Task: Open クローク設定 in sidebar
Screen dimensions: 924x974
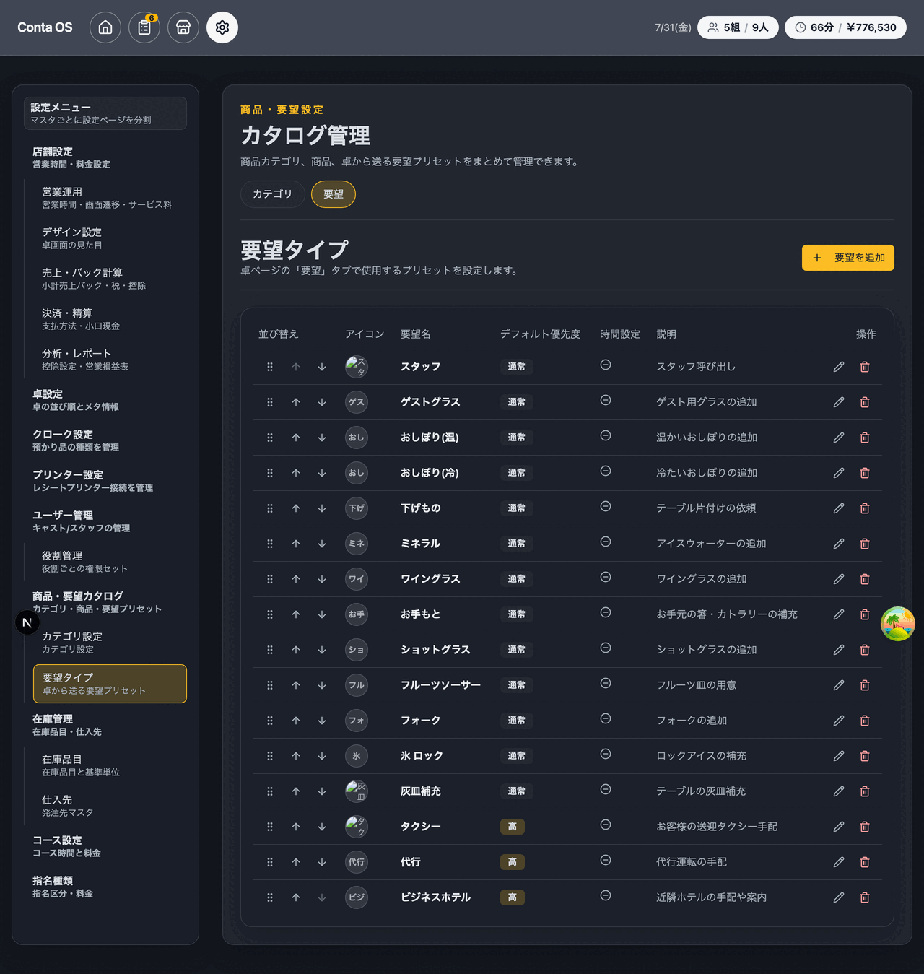Action: pos(105,440)
